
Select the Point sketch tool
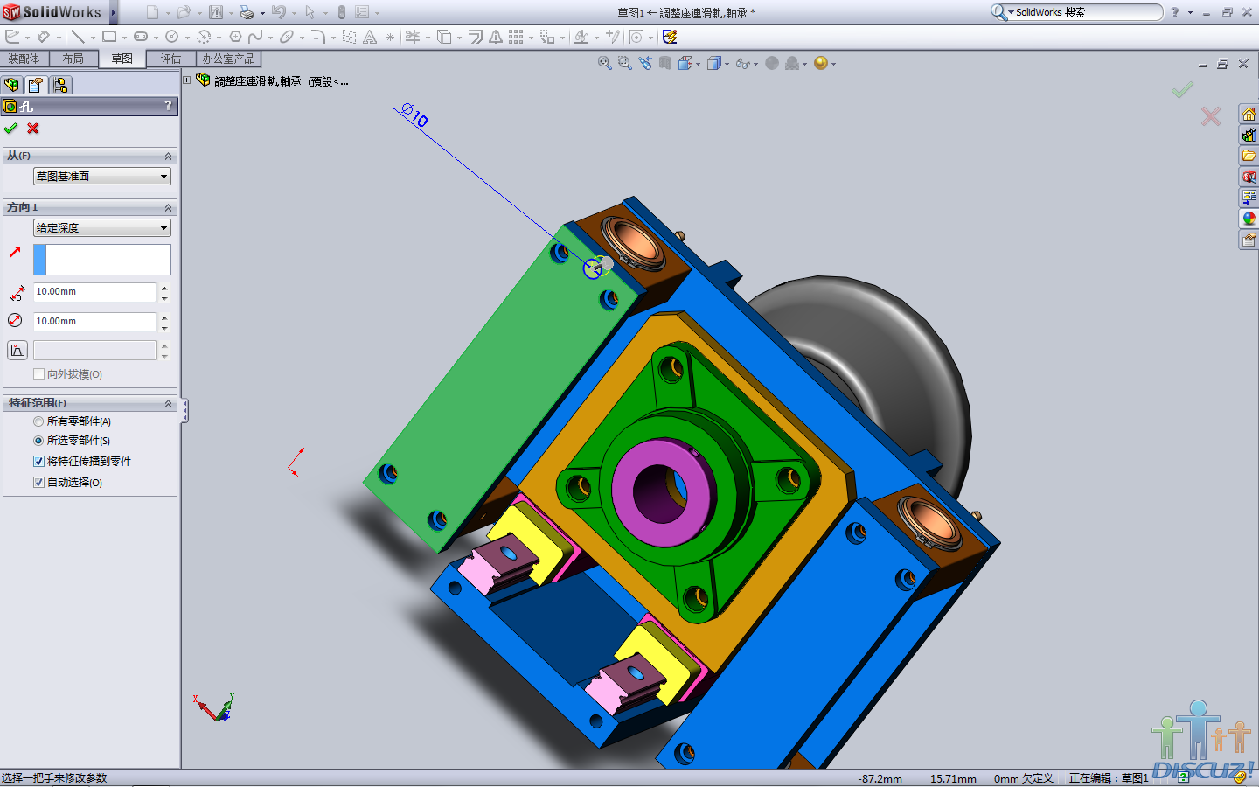[390, 37]
